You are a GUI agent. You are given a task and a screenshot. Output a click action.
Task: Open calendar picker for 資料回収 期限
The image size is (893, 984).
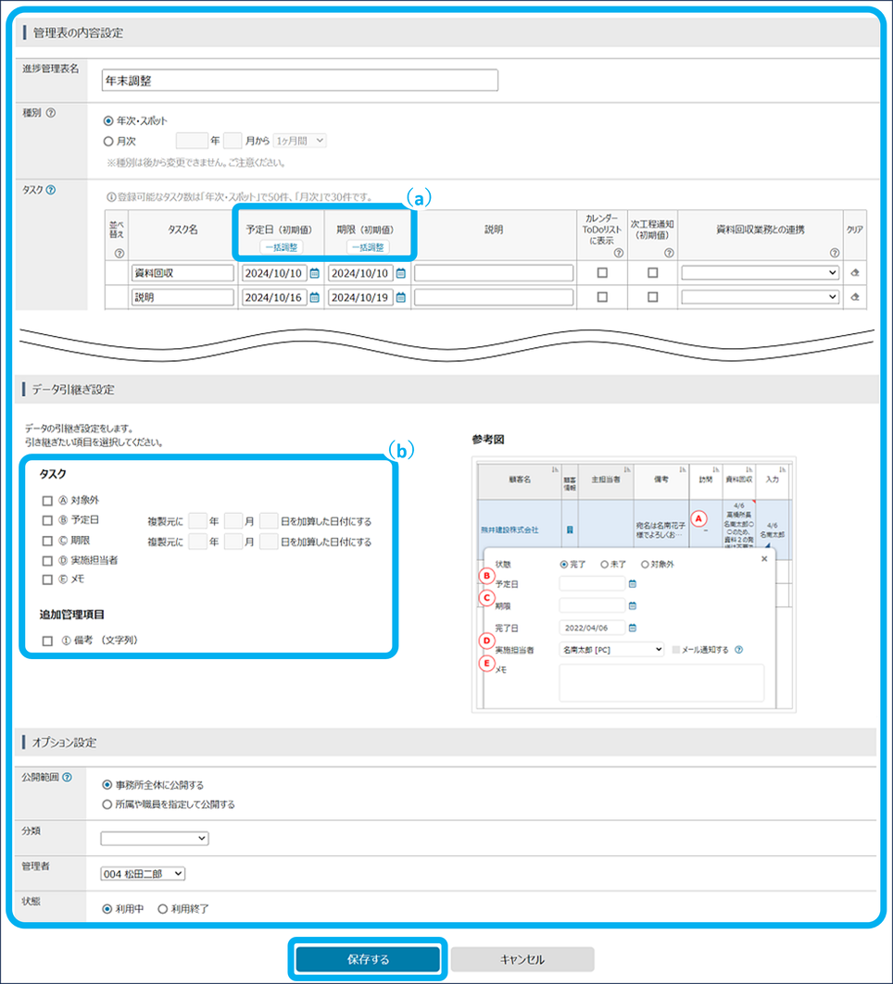pyautogui.click(x=401, y=273)
